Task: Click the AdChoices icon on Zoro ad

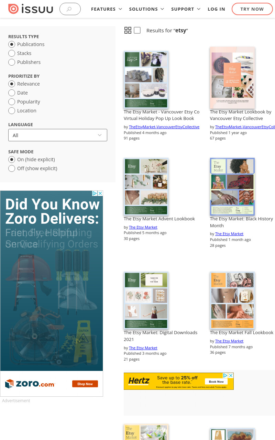Action: (95, 194)
